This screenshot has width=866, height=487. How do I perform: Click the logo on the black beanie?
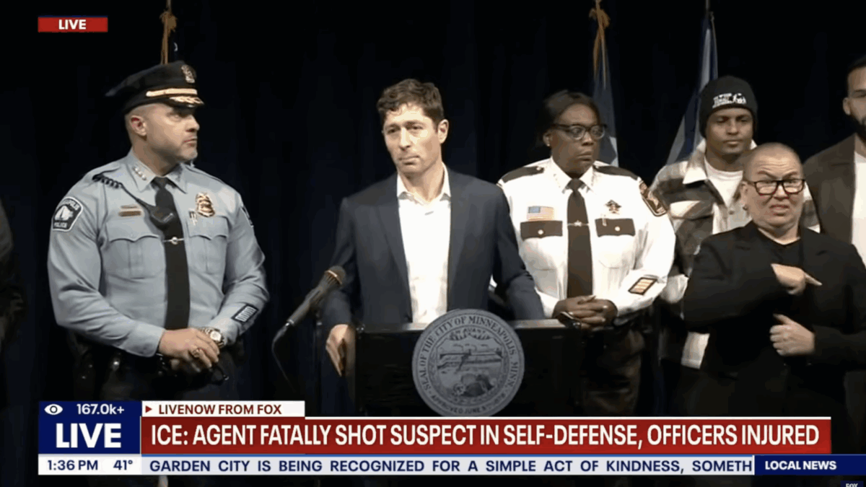(729, 100)
